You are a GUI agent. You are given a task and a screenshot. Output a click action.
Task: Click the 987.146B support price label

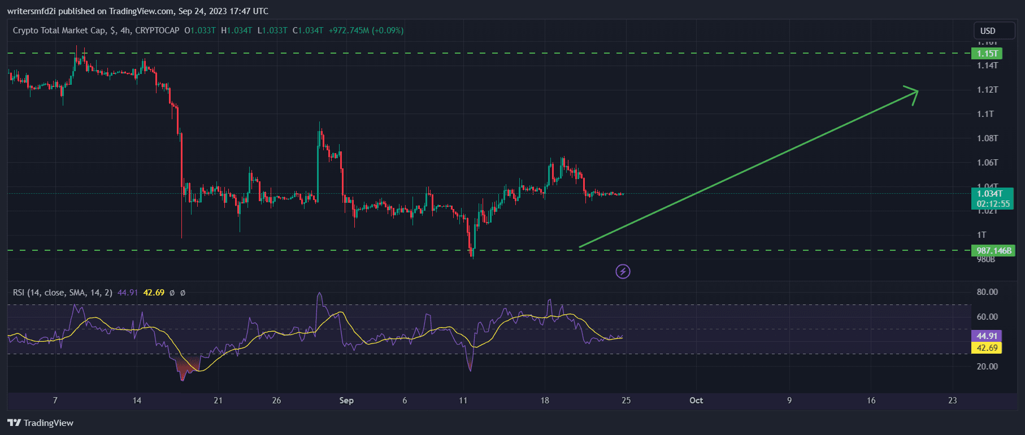click(x=993, y=250)
